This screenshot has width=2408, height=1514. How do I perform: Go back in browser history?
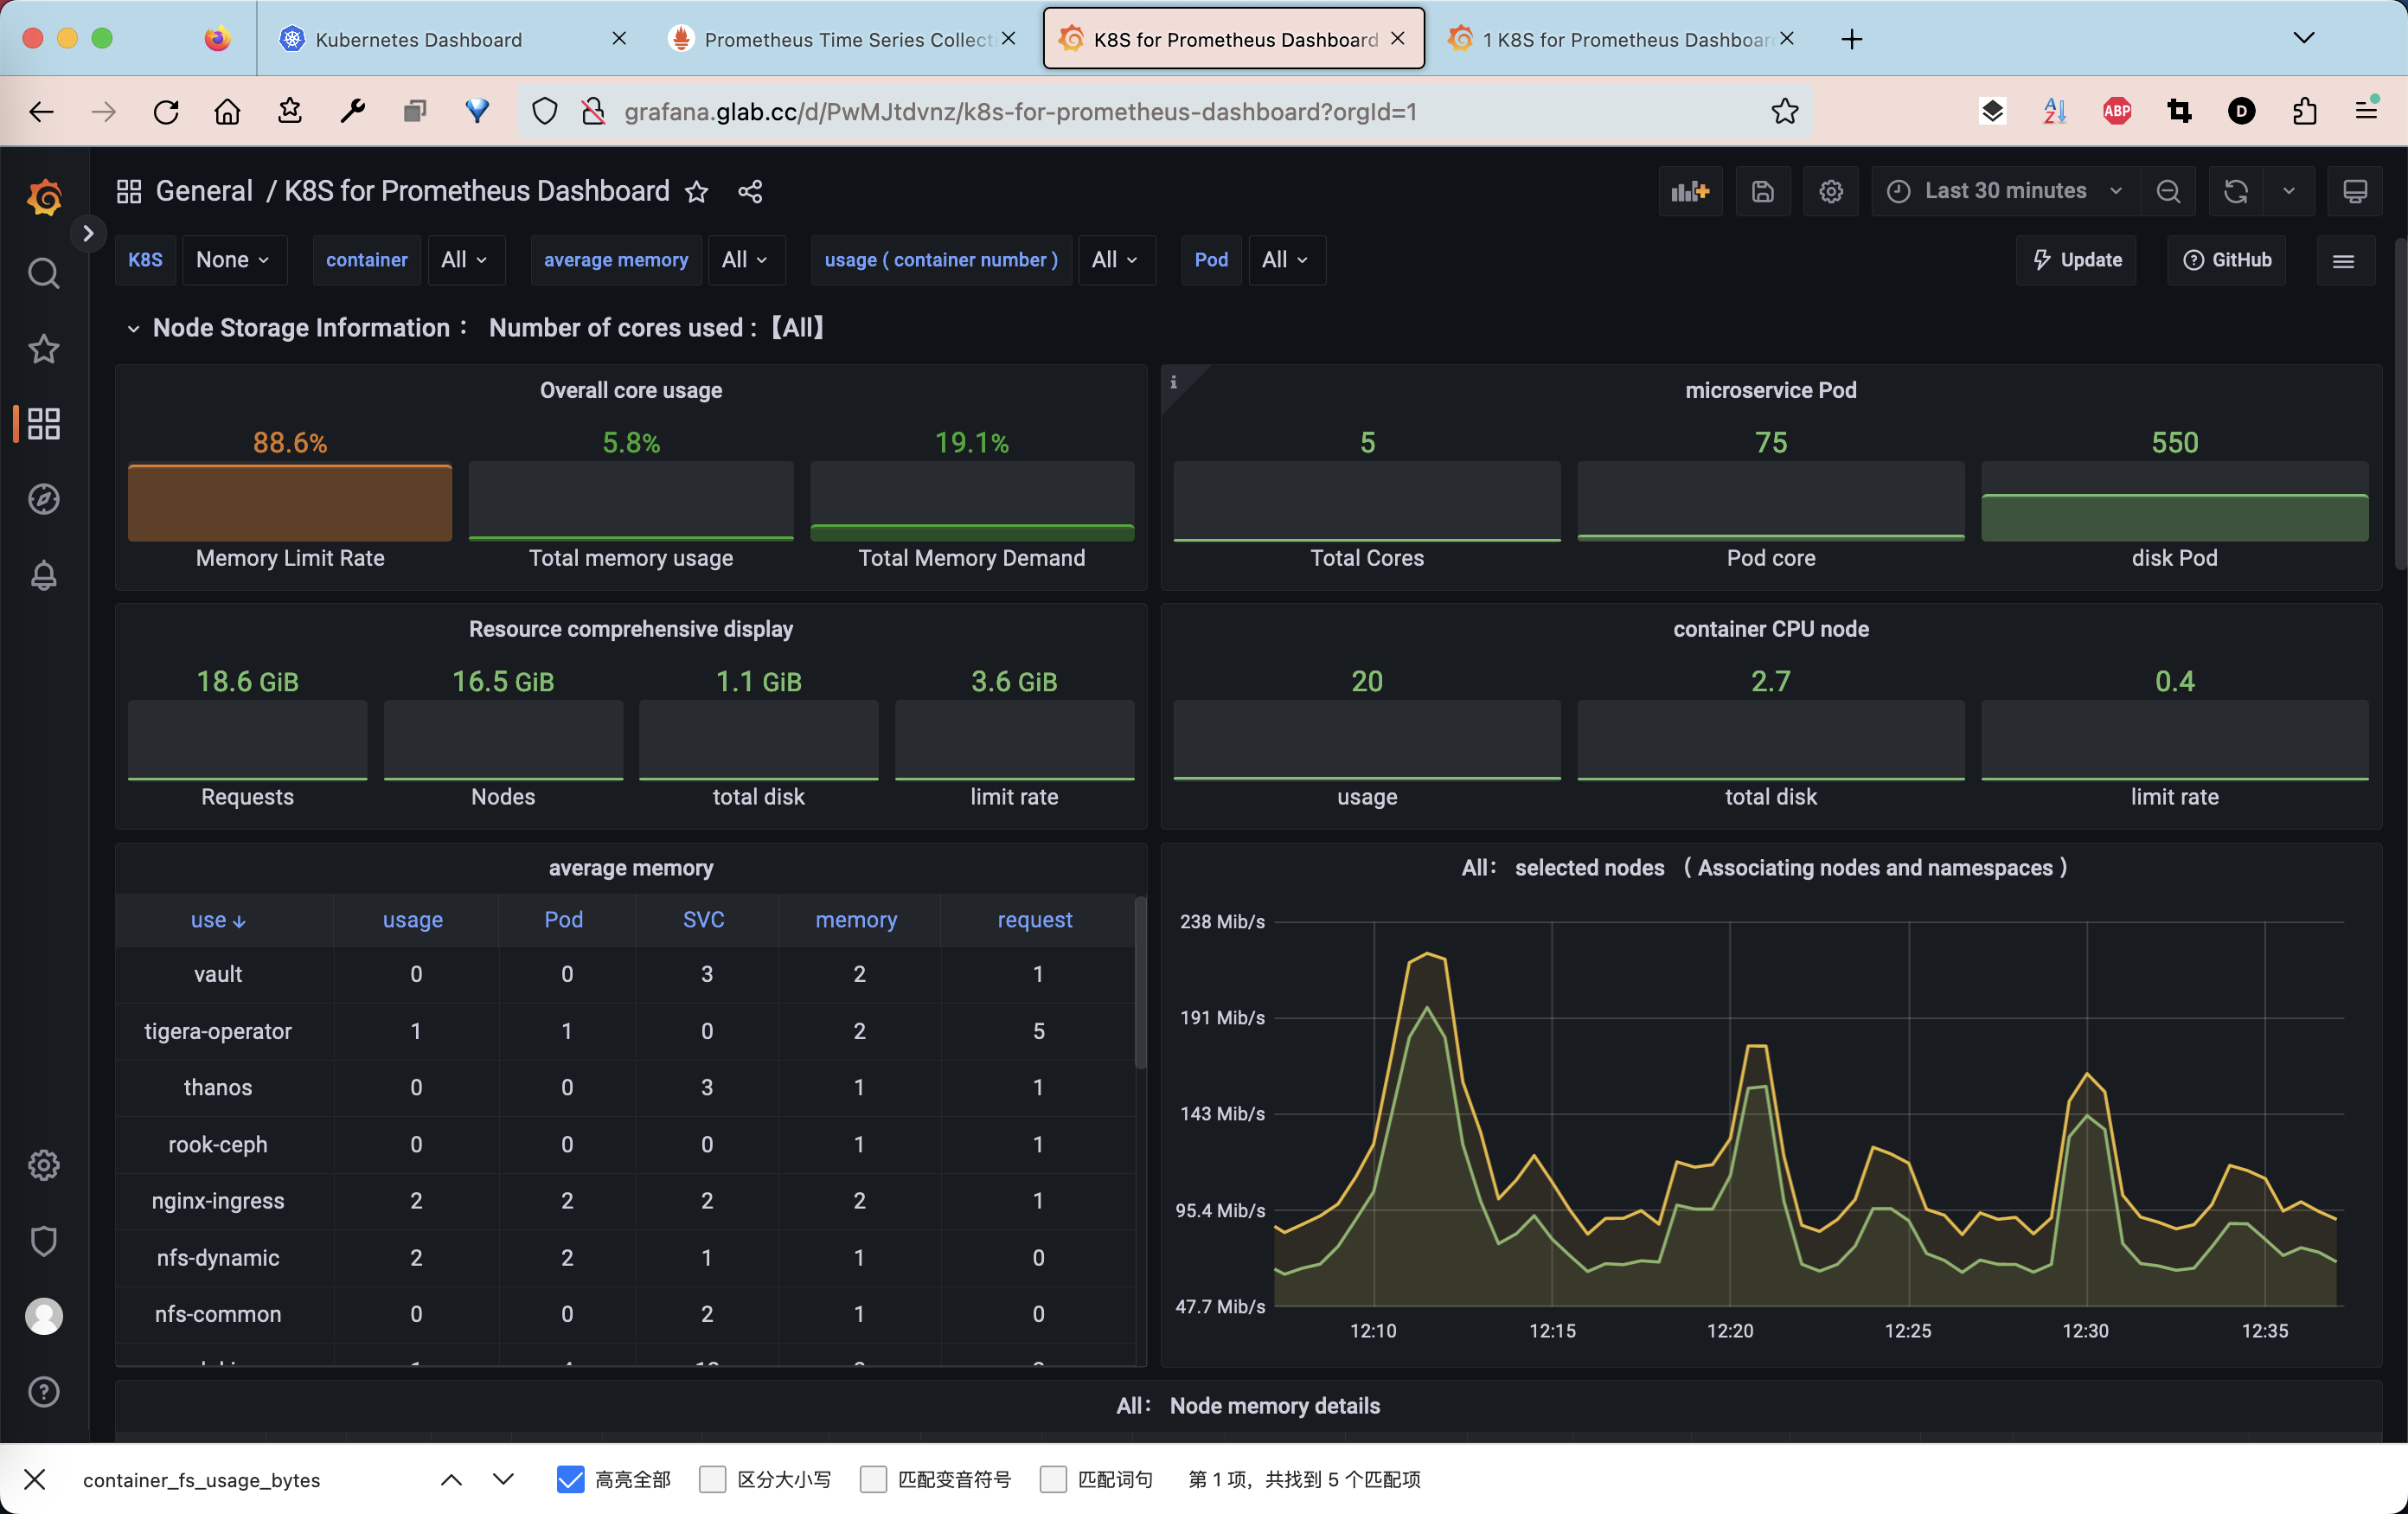[42, 111]
